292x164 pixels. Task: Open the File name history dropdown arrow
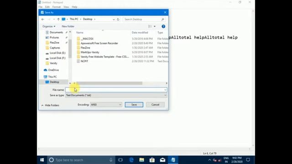[165, 90]
